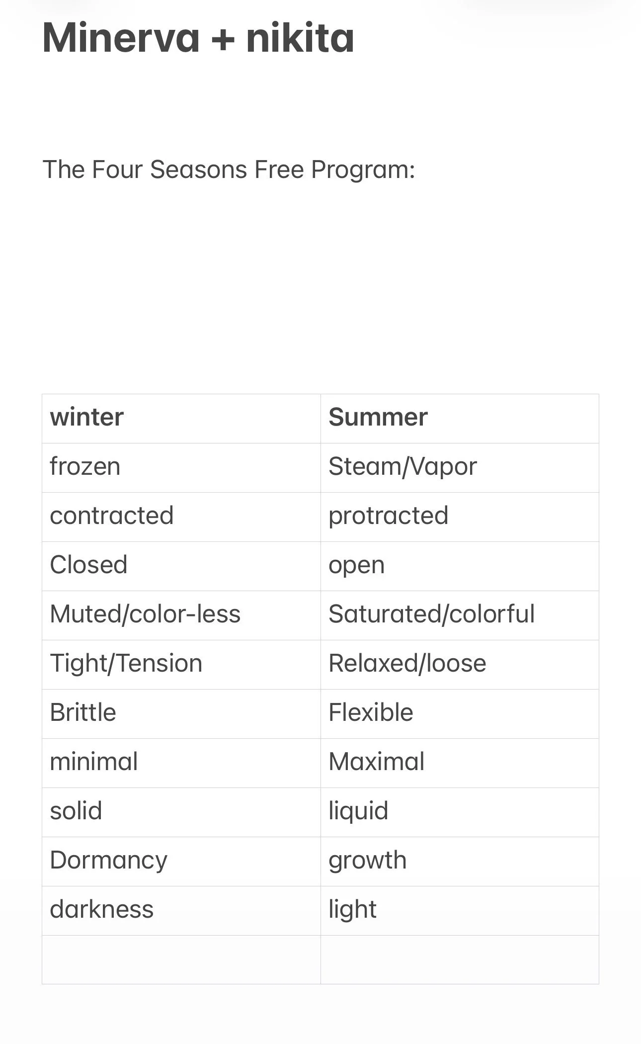Tap the Closed cell
Image resolution: width=641 pixels, height=1044 pixels.
(x=181, y=566)
